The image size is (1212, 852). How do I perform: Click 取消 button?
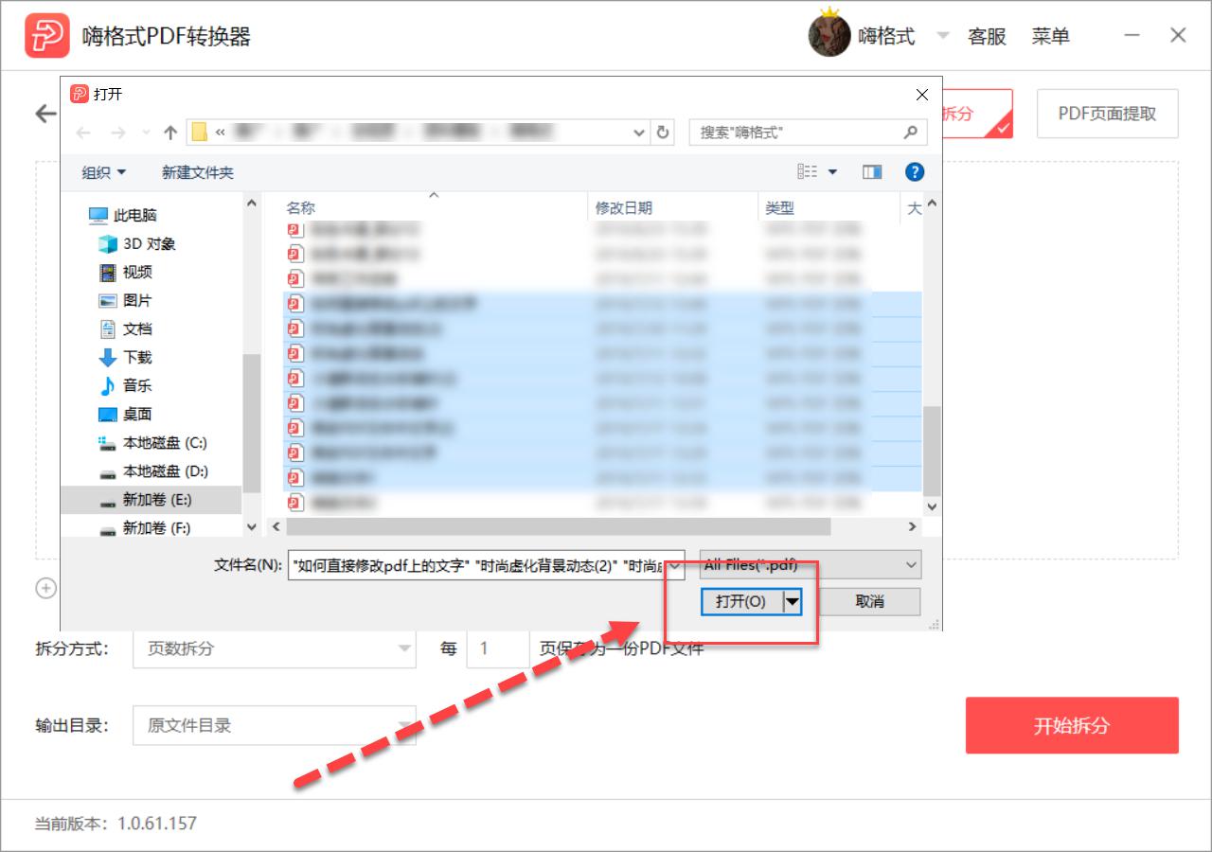pyautogui.click(x=869, y=601)
